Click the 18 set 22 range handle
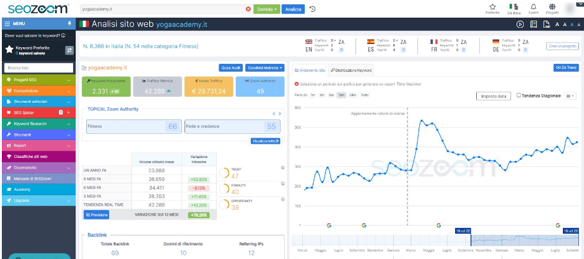The width and height of the screenshot is (584, 259). [463, 231]
